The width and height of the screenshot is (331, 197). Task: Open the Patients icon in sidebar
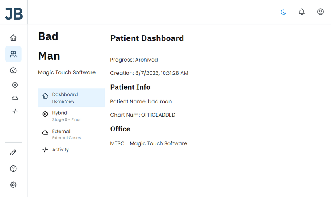[x=13, y=54]
